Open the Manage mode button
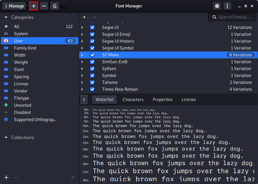This screenshot has width=258, height=184. 14,6
